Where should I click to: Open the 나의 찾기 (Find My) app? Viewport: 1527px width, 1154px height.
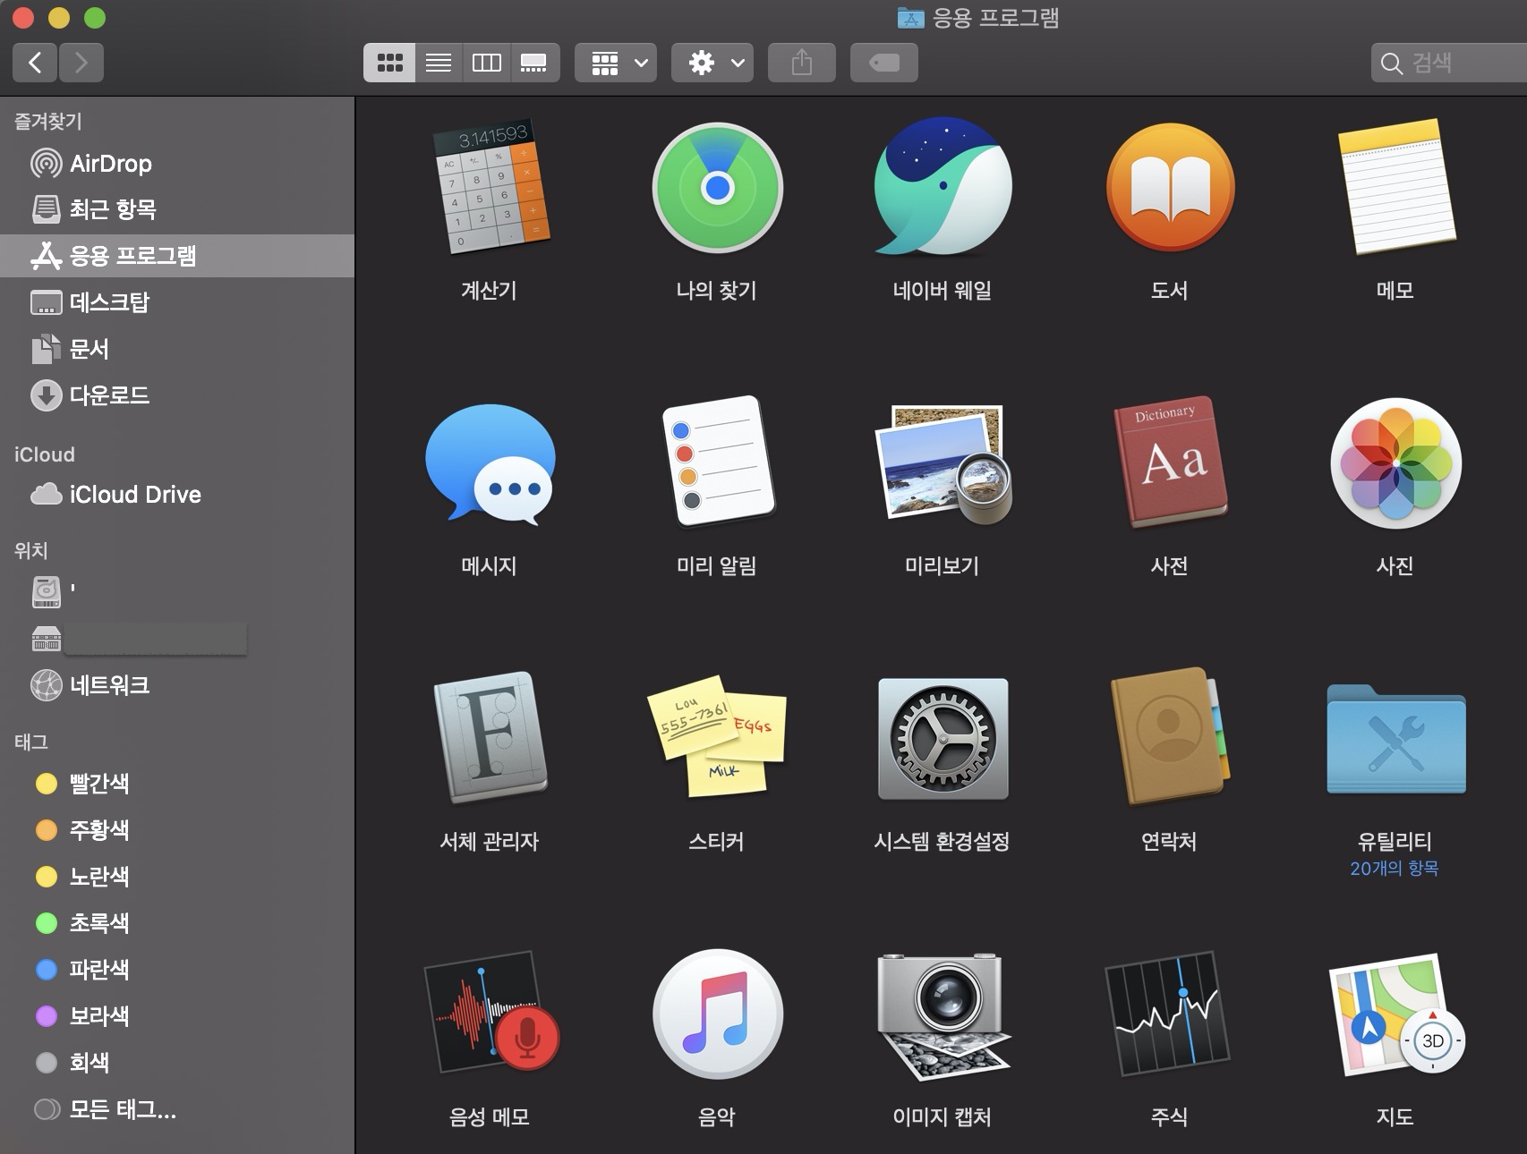[717, 188]
